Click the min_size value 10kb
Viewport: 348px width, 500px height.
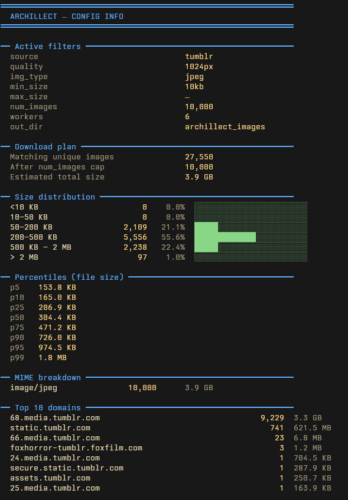[x=194, y=86]
